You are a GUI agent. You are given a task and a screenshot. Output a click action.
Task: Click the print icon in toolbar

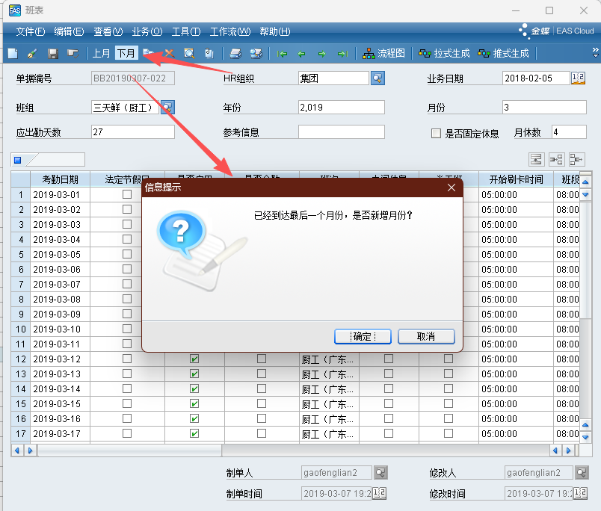coord(235,54)
